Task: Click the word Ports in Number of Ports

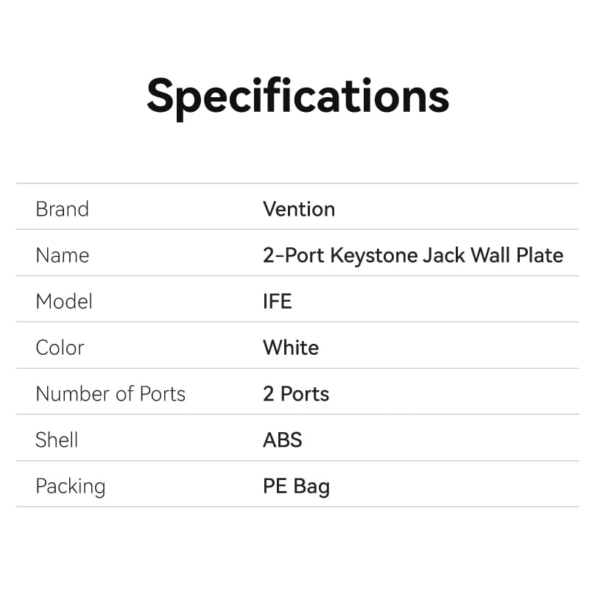Action: (x=162, y=394)
